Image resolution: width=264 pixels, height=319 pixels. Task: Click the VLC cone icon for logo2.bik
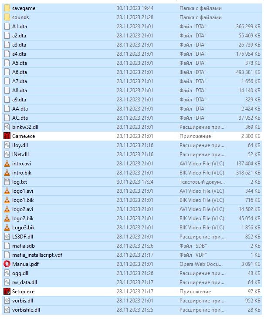pyautogui.click(x=7, y=218)
